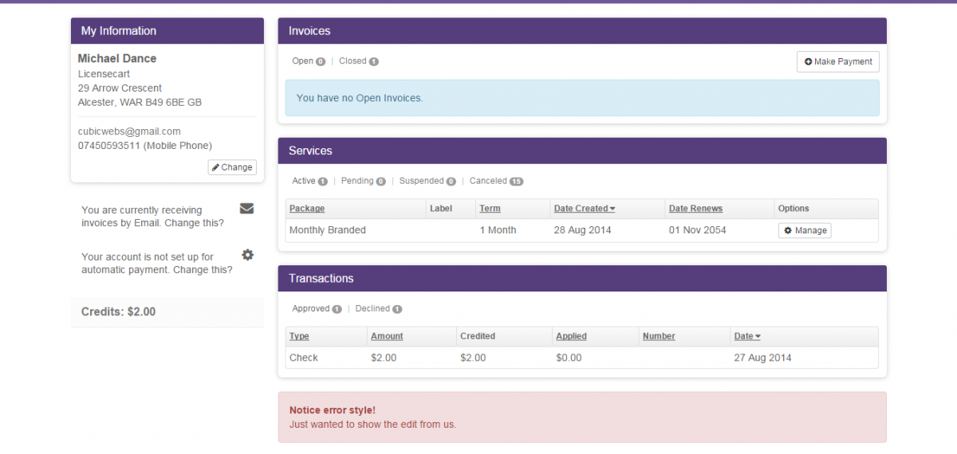Click the '1 Month' term cell
Screen dimensions: 957x454
coord(498,230)
